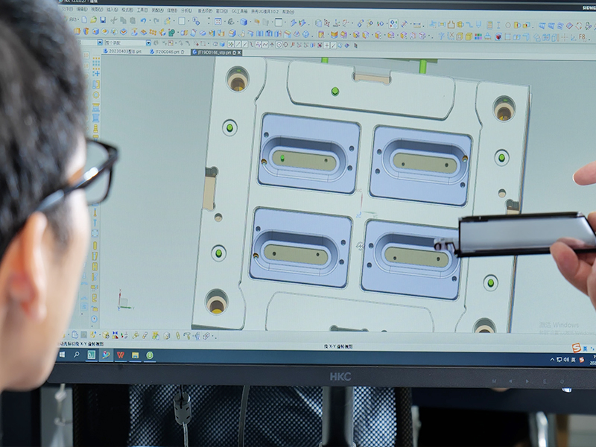Click the Open file folder toolbar icon
Screen dimensions: 596x447
click(93, 20)
